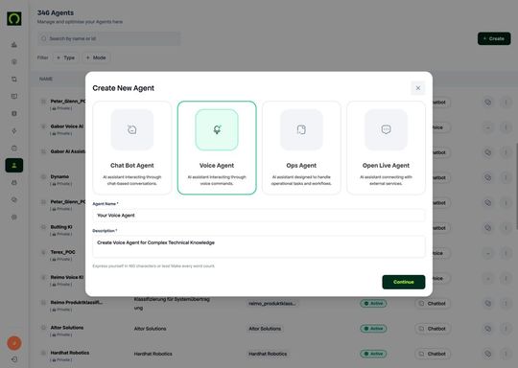Click the green logo in the sidebar

pyautogui.click(x=14, y=18)
